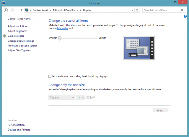Click the Smaller/Larger size slider thumb

tap(60, 38)
